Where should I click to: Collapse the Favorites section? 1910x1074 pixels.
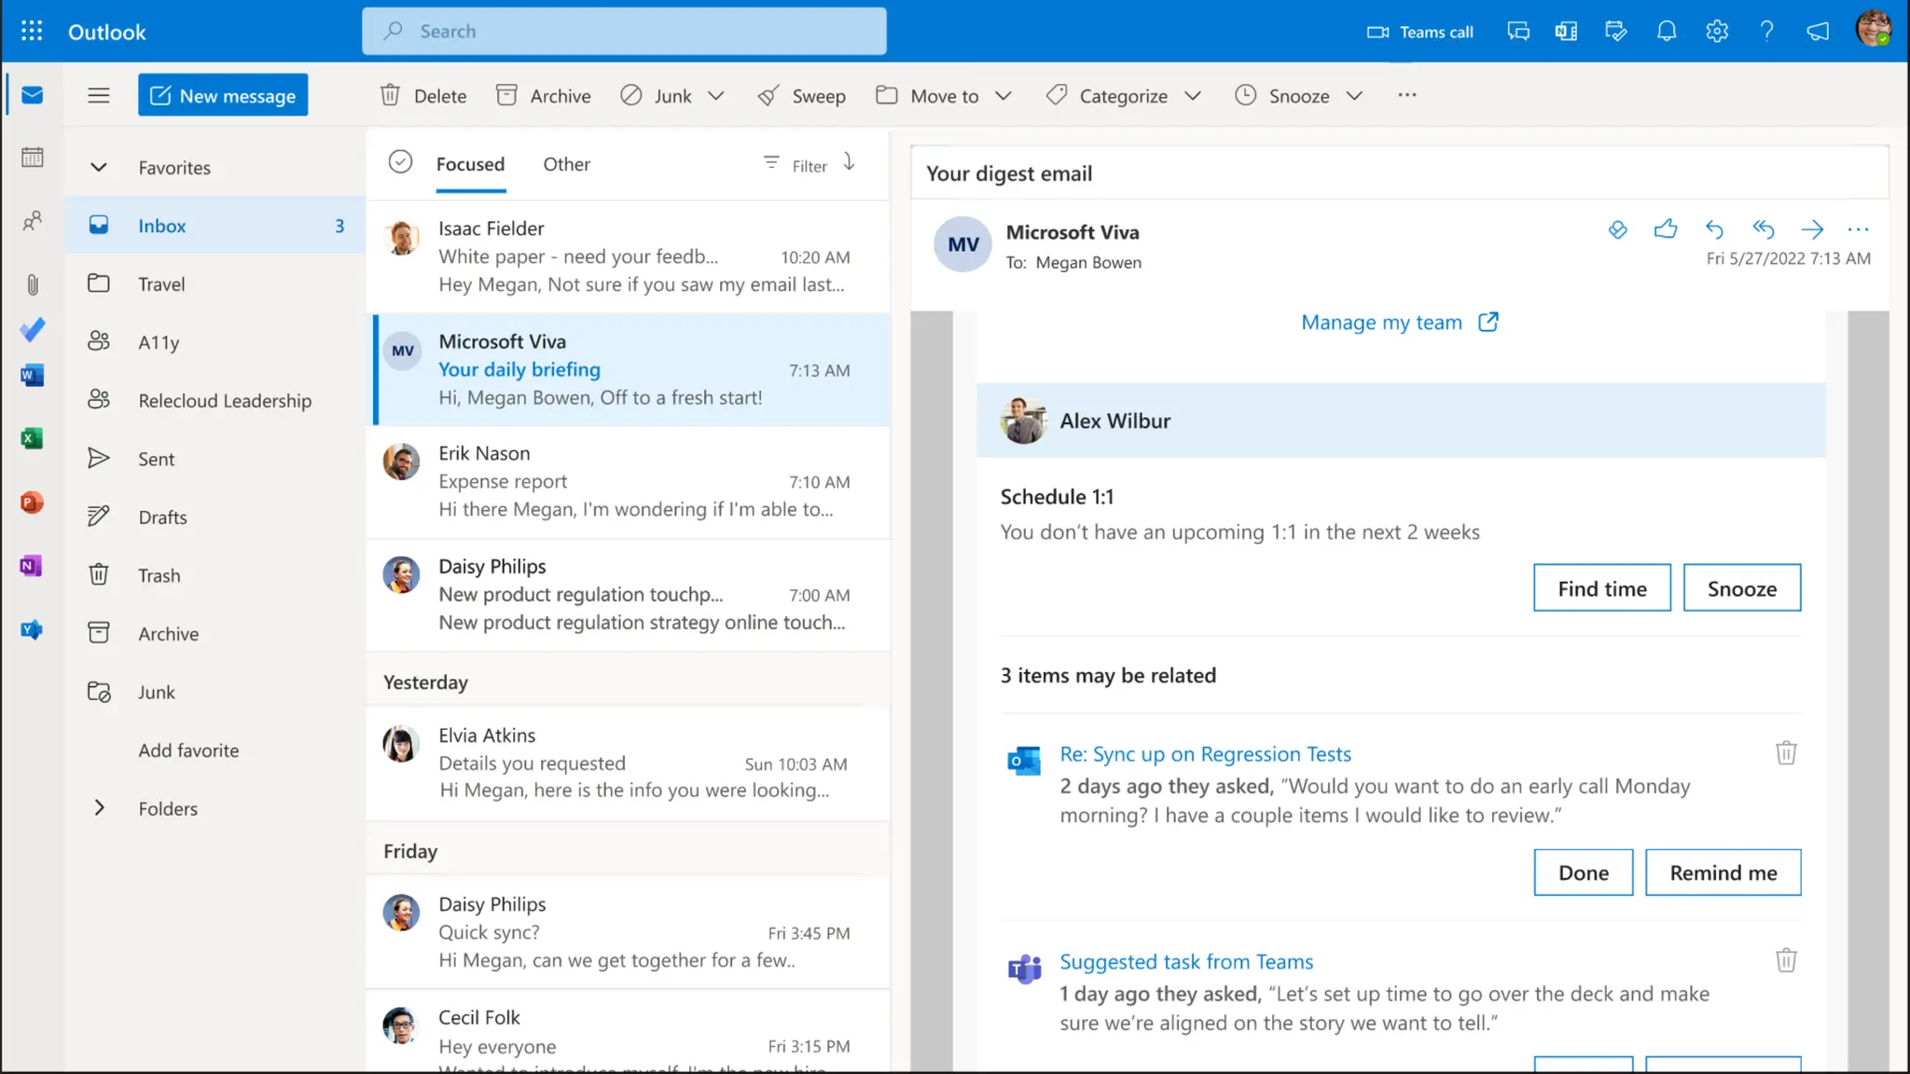coord(99,168)
